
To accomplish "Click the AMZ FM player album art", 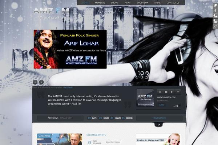I will pyautogui.click(x=145, y=98).
